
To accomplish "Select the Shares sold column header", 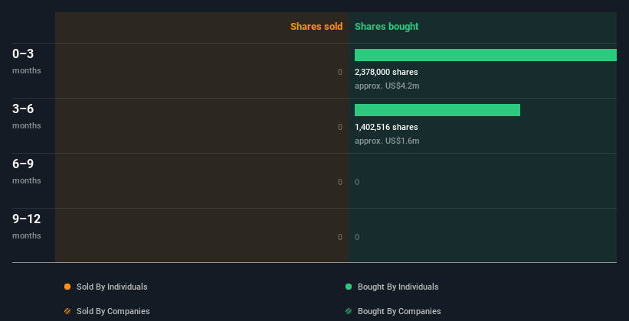I will pos(316,27).
